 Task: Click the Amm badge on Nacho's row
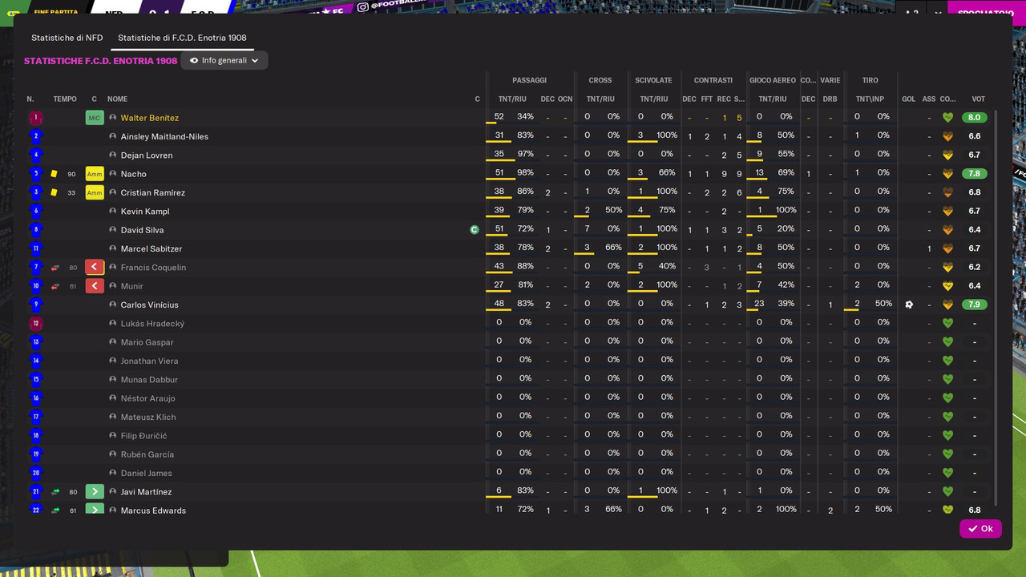point(95,174)
